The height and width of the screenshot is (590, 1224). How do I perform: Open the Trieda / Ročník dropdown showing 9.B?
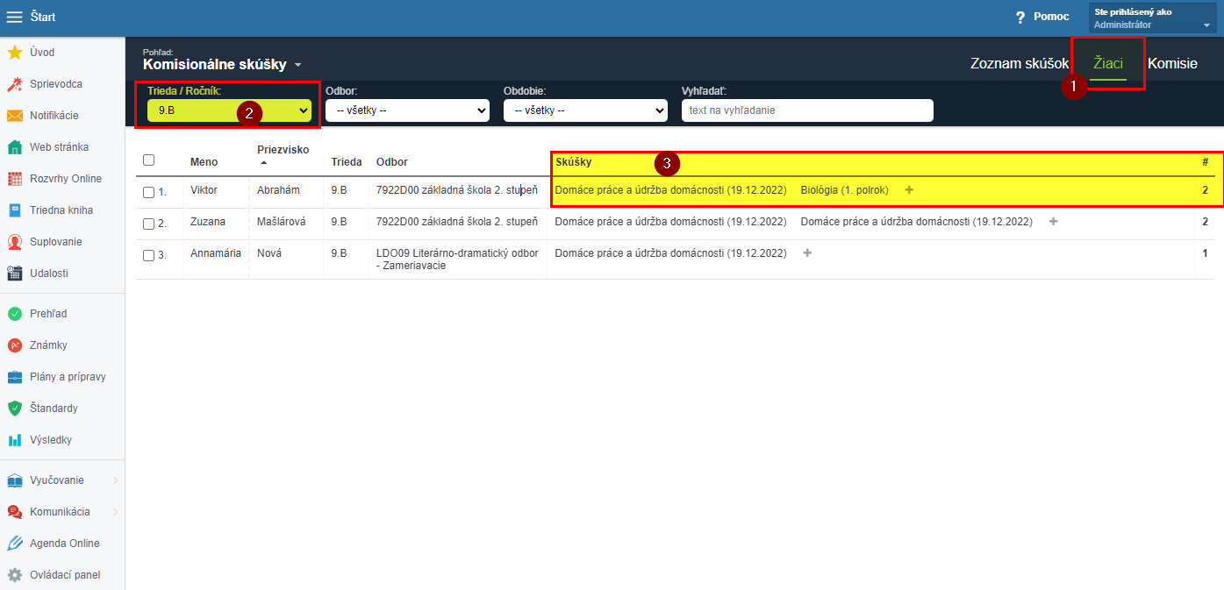(x=229, y=110)
